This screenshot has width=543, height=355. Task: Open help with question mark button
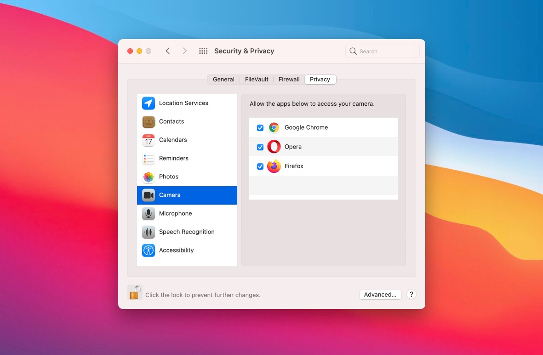pos(411,294)
